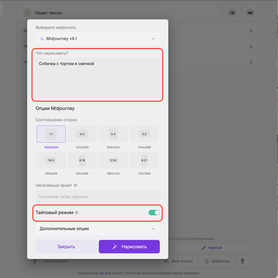This screenshot has width=278, height=278.
Task: Click the image icon in top-right header
Action: 232,13
